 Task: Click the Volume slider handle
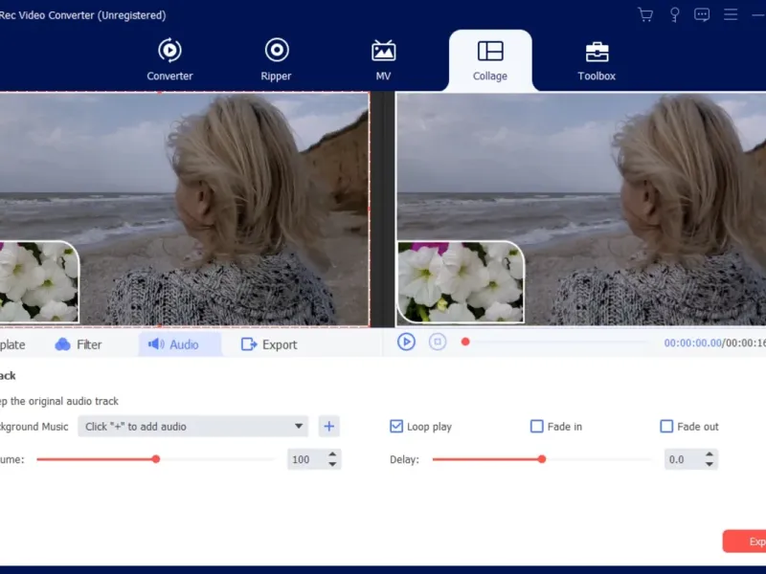click(x=156, y=459)
